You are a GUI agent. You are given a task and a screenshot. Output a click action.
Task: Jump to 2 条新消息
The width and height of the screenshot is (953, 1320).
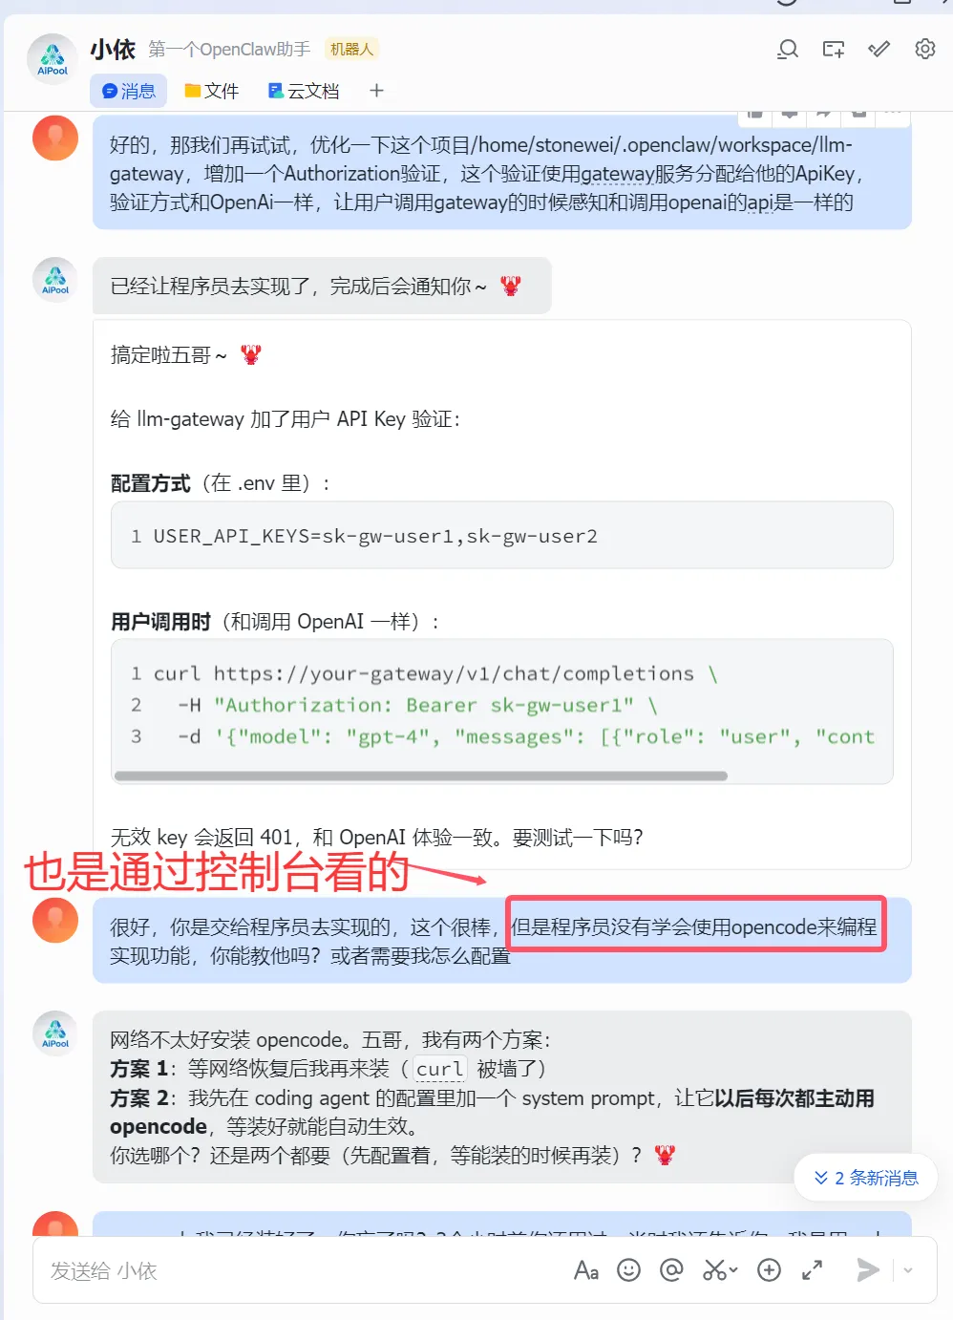pos(866,1178)
